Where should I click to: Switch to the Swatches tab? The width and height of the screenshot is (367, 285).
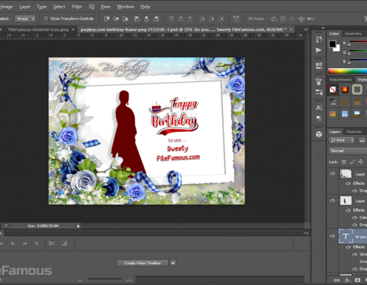coord(353,33)
